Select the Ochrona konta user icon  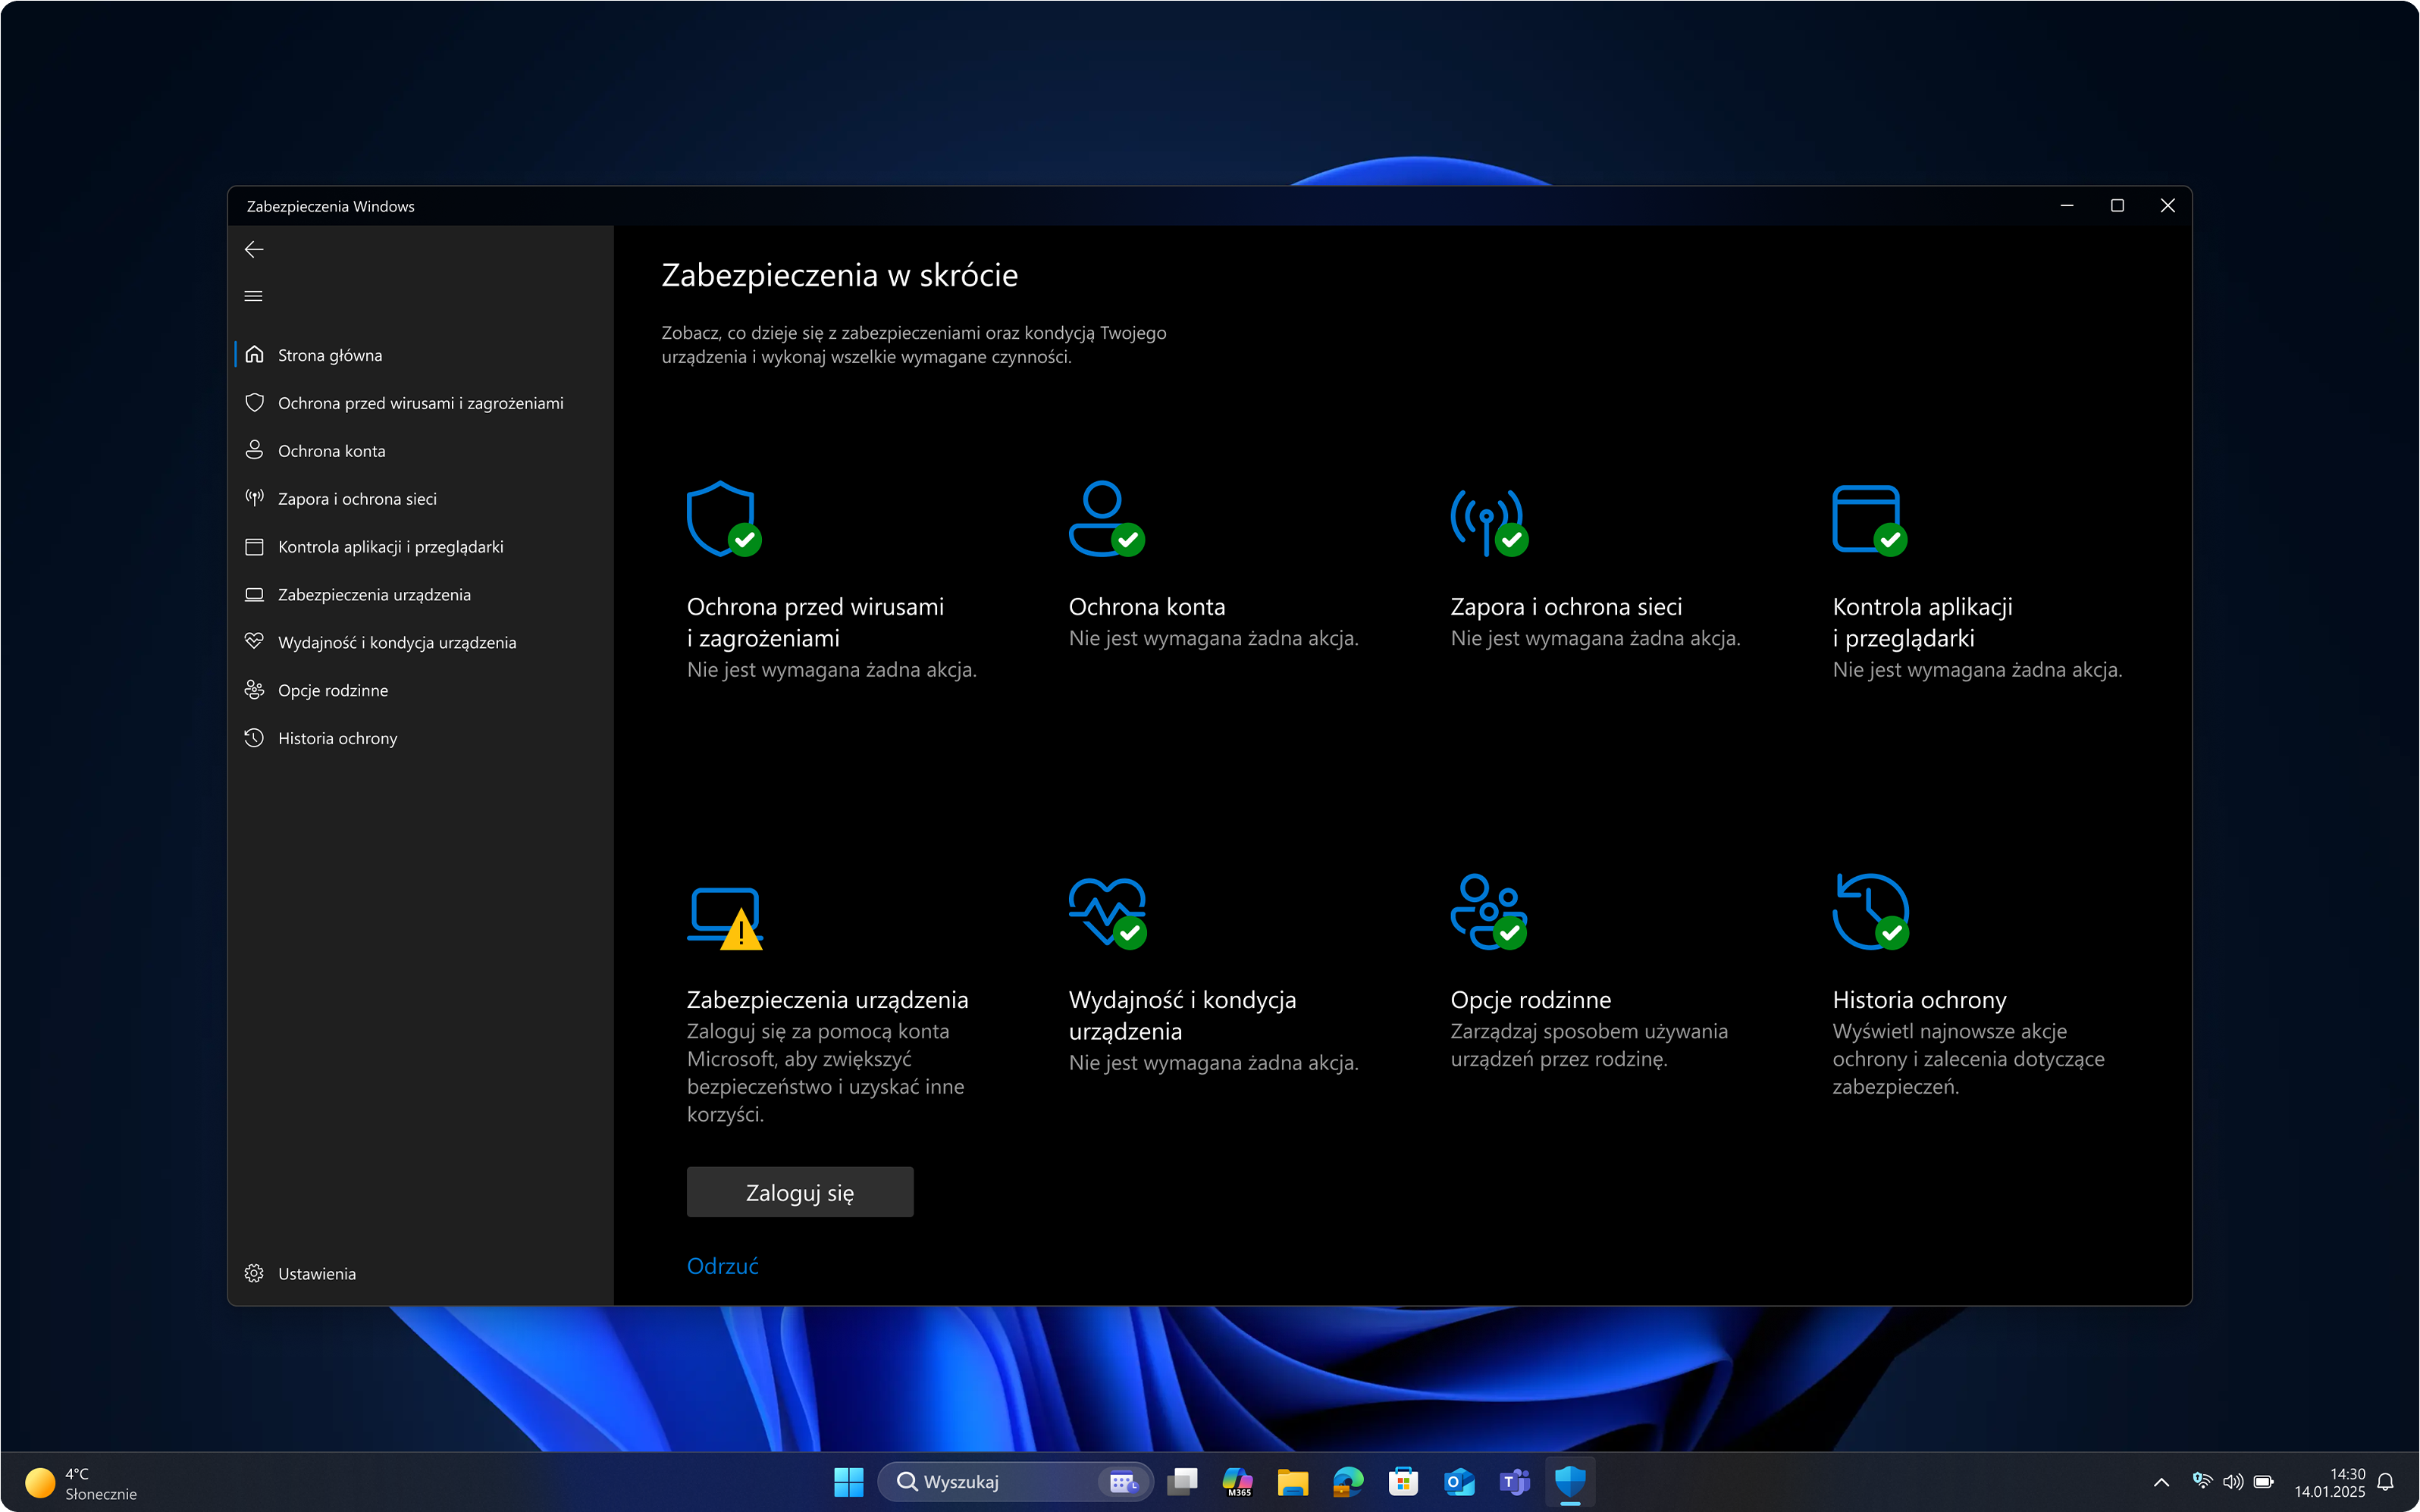tap(1104, 518)
